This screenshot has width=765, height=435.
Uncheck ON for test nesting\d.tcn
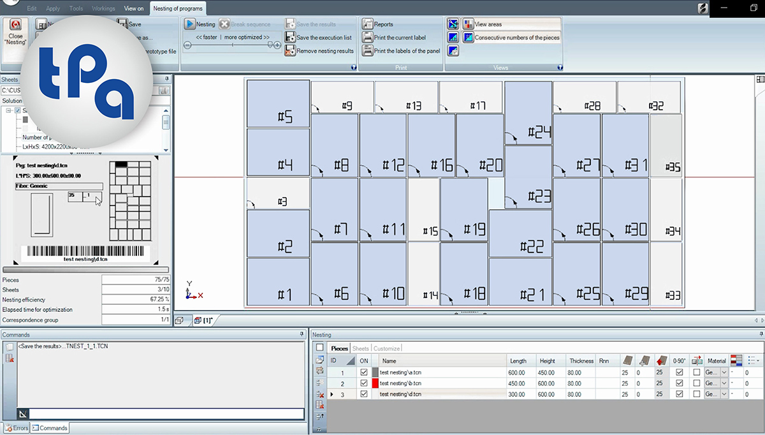[x=363, y=394]
